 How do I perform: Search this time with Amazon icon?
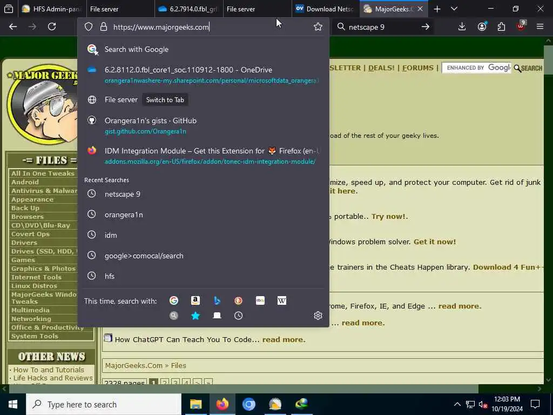click(x=195, y=300)
